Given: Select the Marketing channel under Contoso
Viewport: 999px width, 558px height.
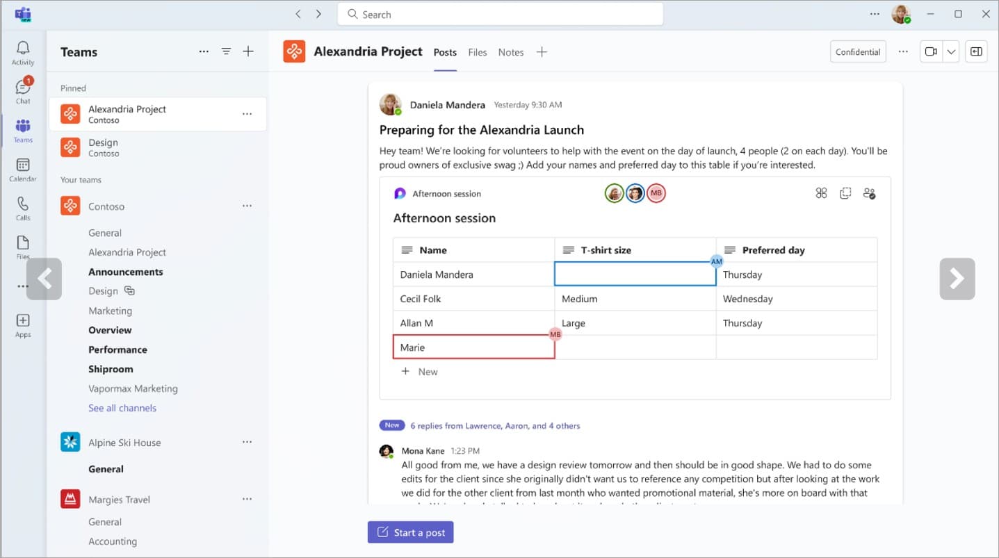Looking at the screenshot, I should [110, 311].
